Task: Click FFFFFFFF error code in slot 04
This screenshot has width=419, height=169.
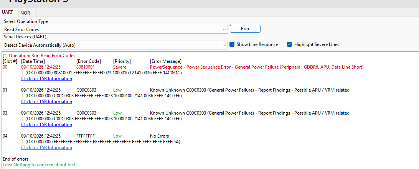Action: 86,136
